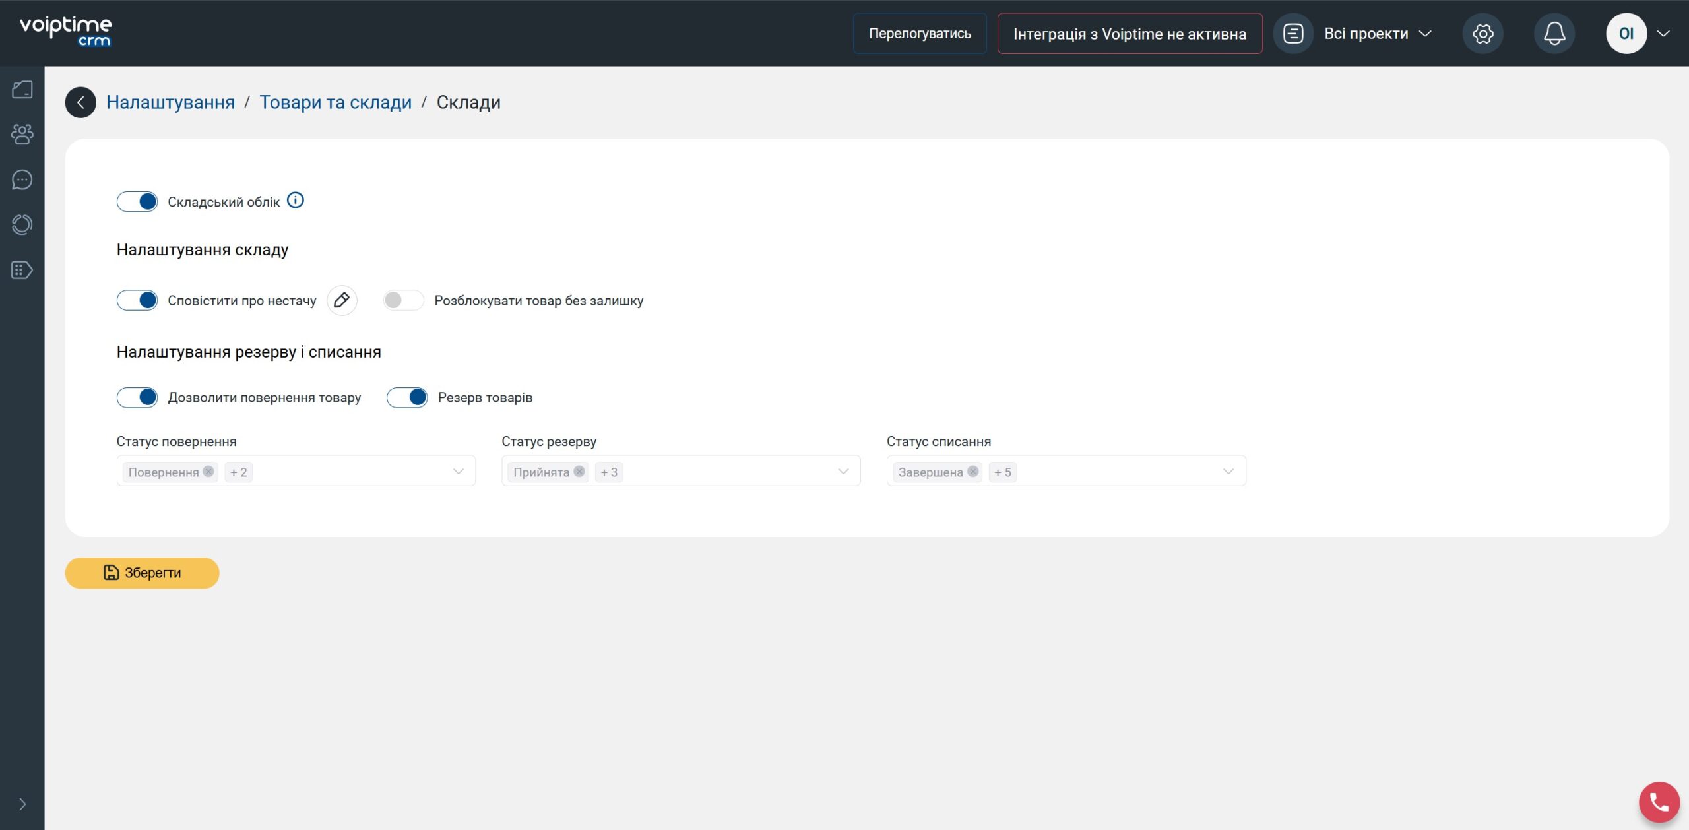Open the Всі проекти dropdown
1689x830 pixels.
pos(1378,34)
